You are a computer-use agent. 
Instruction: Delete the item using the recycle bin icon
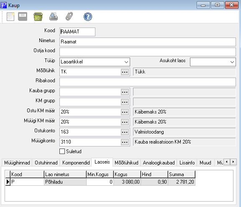pyautogui.click(x=38, y=17)
